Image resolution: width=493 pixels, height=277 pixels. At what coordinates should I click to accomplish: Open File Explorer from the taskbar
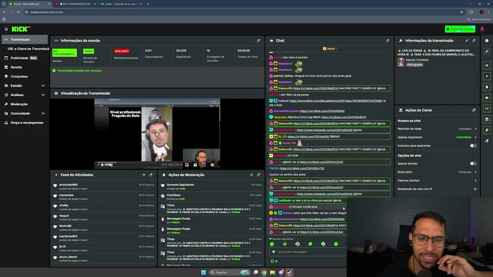click(x=272, y=272)
